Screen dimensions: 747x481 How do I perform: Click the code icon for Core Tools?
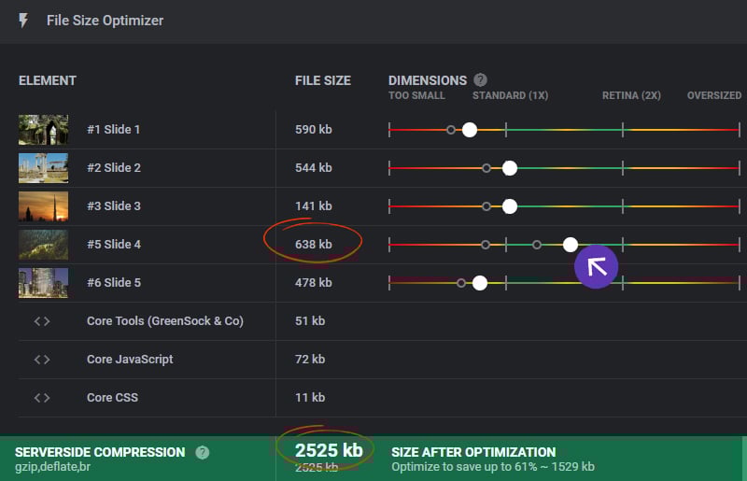[x=42, y=320]
